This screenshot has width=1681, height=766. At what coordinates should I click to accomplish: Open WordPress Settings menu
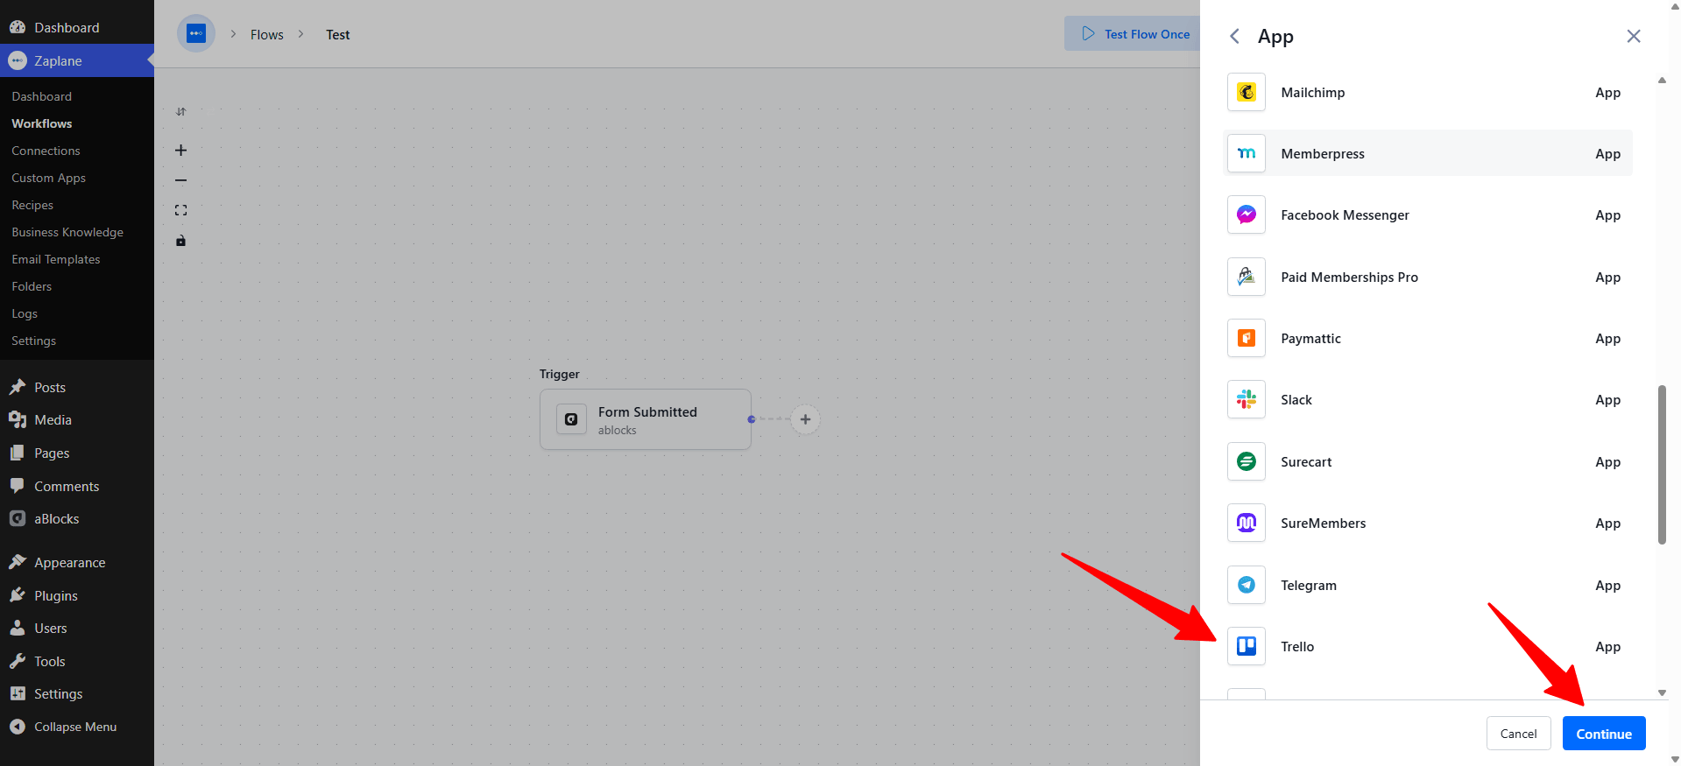77,694
